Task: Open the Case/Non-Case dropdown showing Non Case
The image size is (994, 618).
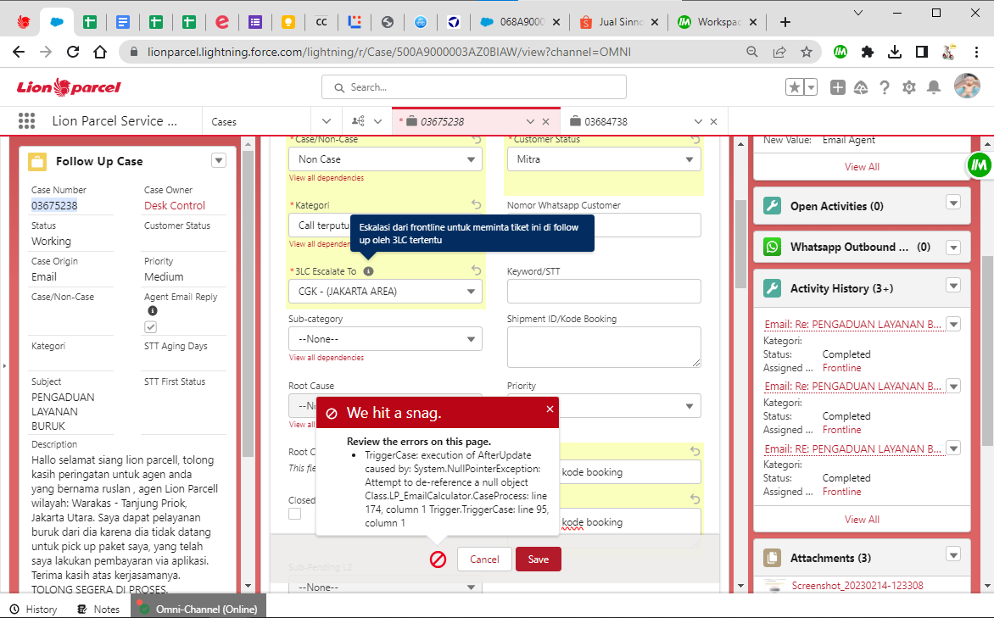Action: (385, 159)
